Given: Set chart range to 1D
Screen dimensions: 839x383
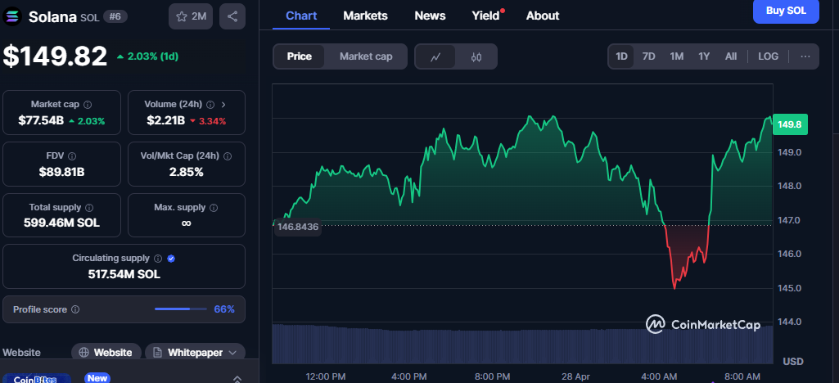Looking at the screenshot, I should click(x=621, y=56).
